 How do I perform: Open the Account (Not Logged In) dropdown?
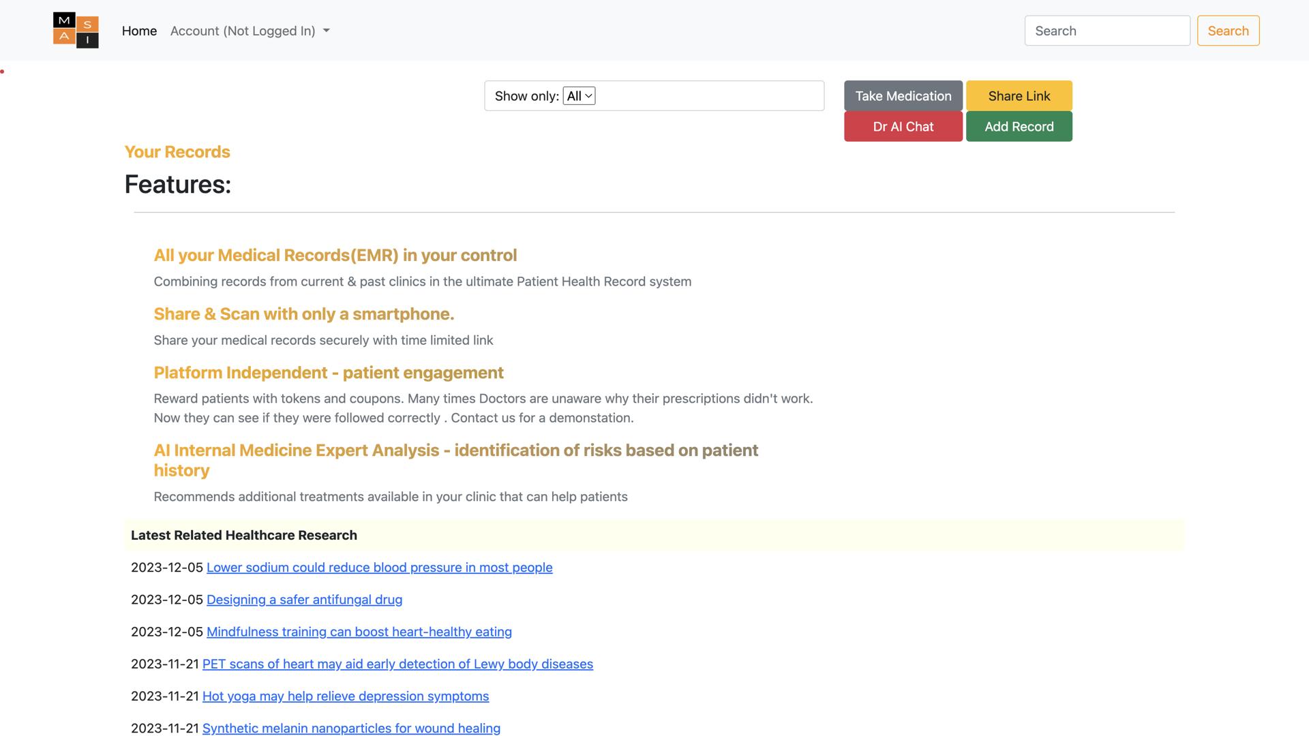click(x=243, y=31)
